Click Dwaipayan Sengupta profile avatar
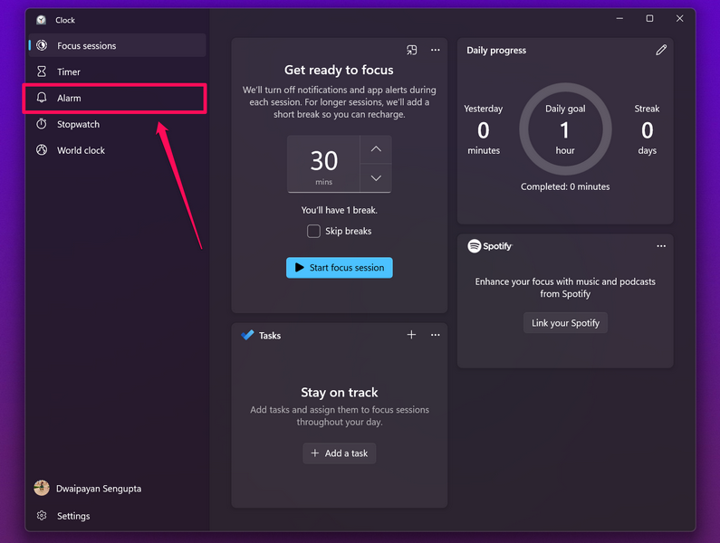This screenshot has height=543, width=720. coord(42,489)
